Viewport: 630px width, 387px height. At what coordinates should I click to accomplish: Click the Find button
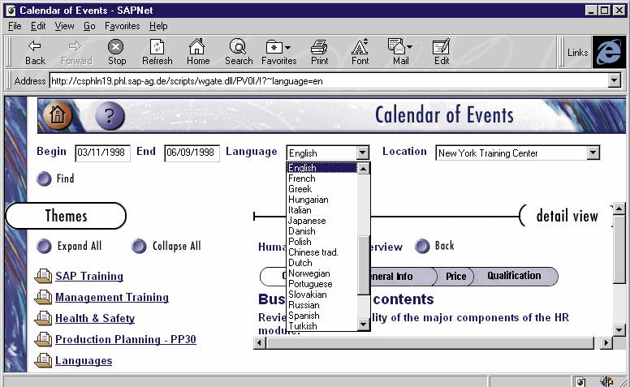(x=44, y=178)
